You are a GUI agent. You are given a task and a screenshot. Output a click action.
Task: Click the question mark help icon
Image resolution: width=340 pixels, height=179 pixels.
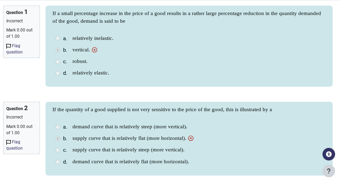click(x=328, y=171)
